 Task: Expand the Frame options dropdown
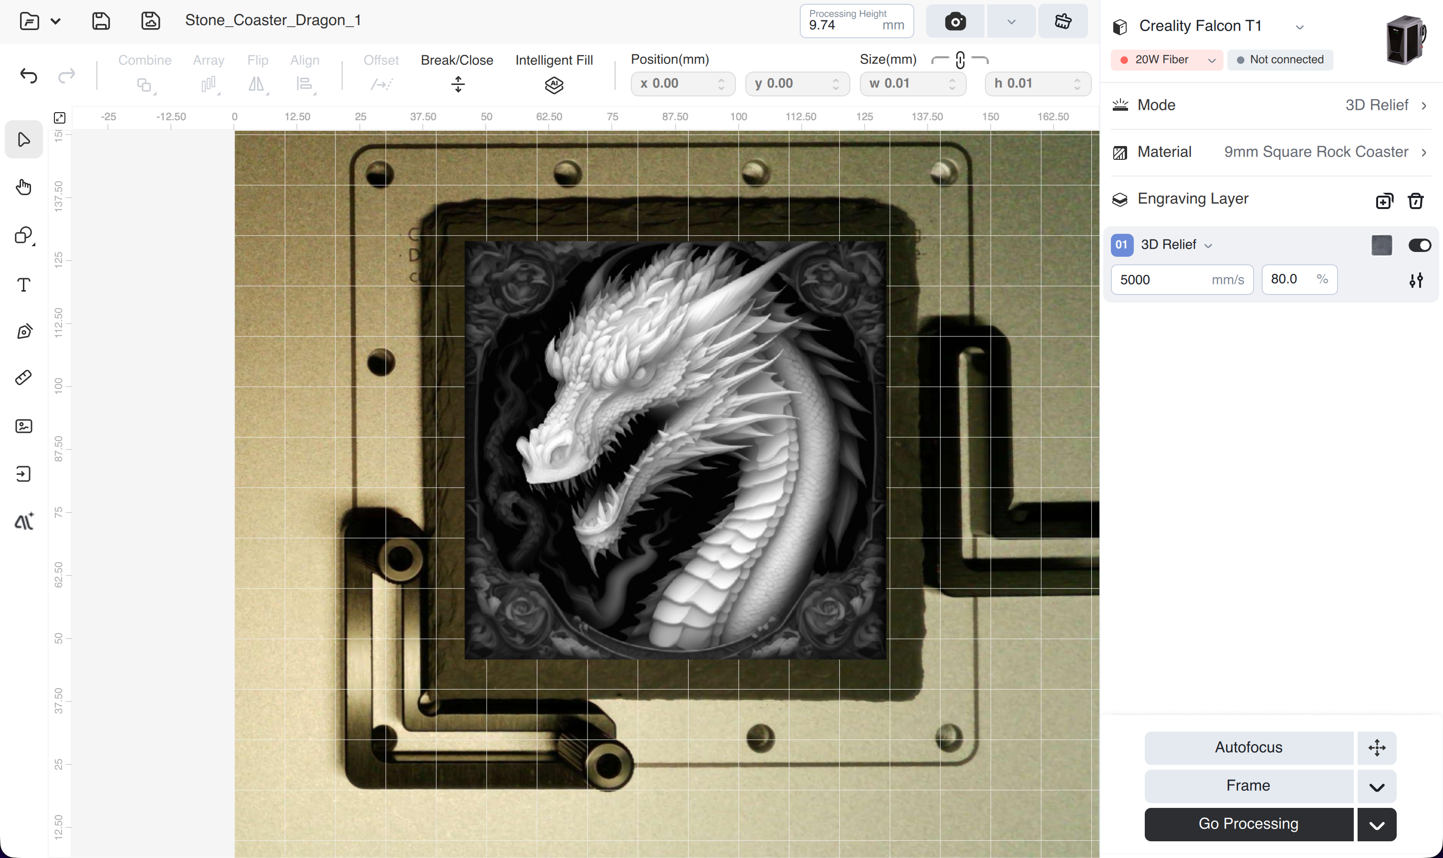pos(1377,786)
